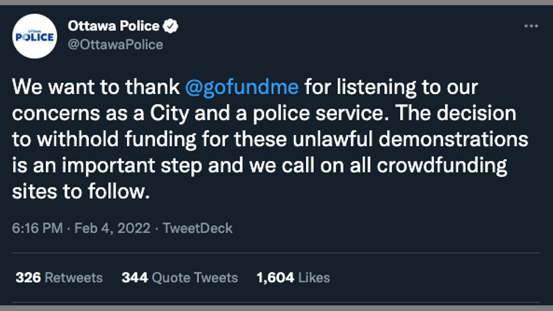Open the TweetDeck source label
This screenshot has height=311, width=553.
[197, 228]
